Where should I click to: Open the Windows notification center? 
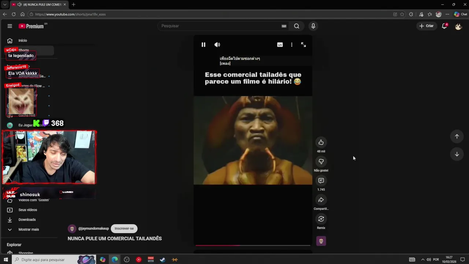tap(463, 260)
